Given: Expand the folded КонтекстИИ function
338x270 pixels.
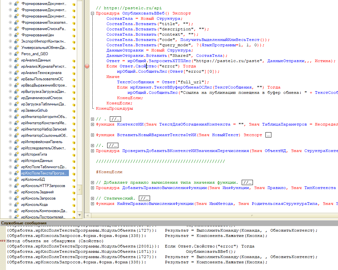Looking at the screenshot, I should pyautogui.click(x=92, y=124).
